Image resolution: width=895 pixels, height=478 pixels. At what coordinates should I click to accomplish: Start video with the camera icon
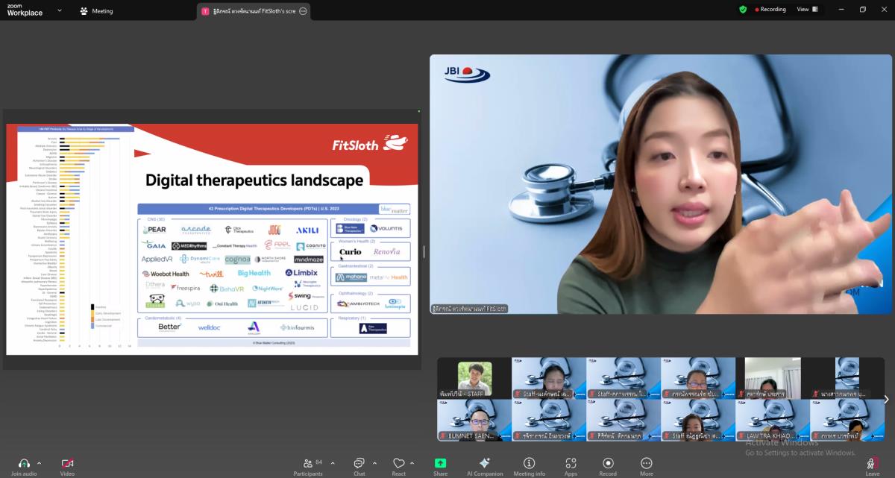[x=67, y=463]
